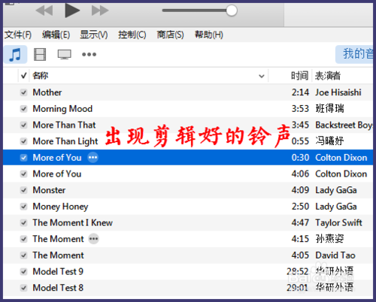Toggle sort arrow in 名称 column
Image resolution: width=376 pixels, height=302 pixels.
(262, 76)
